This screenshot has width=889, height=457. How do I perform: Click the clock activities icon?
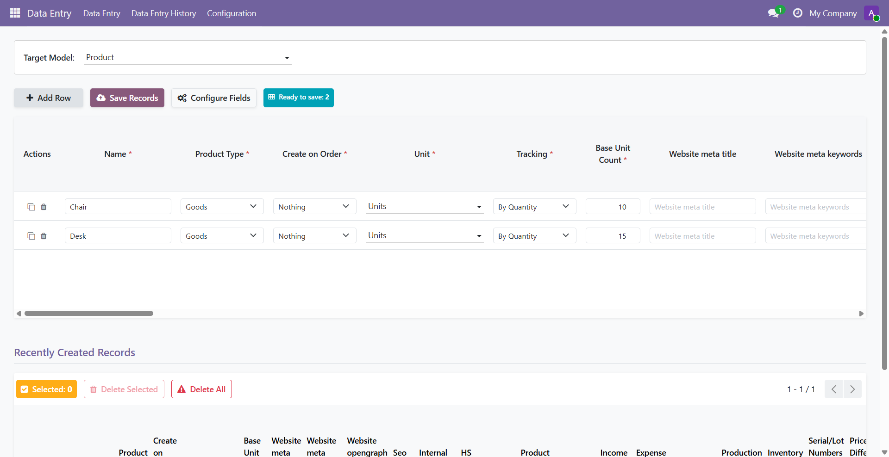coord(797,13)
